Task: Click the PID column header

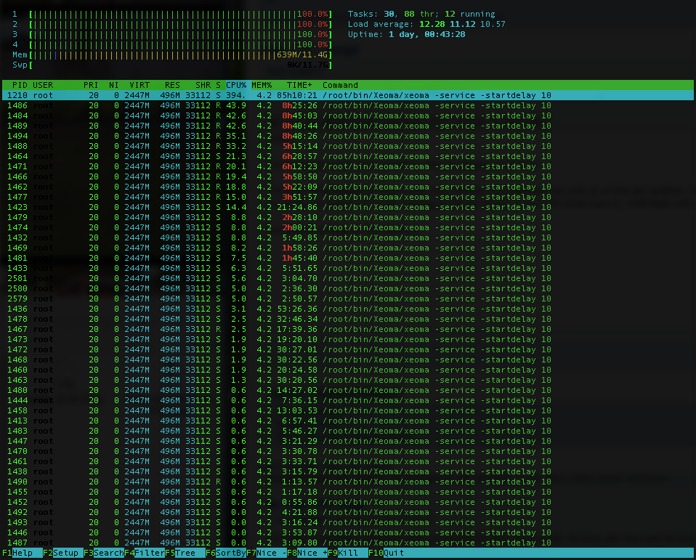Action: (x=20, y=85)
